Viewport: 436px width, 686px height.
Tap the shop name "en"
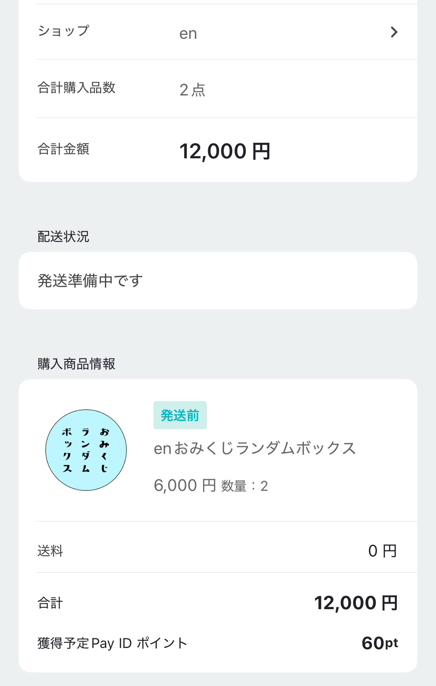(x=188, y=34)
